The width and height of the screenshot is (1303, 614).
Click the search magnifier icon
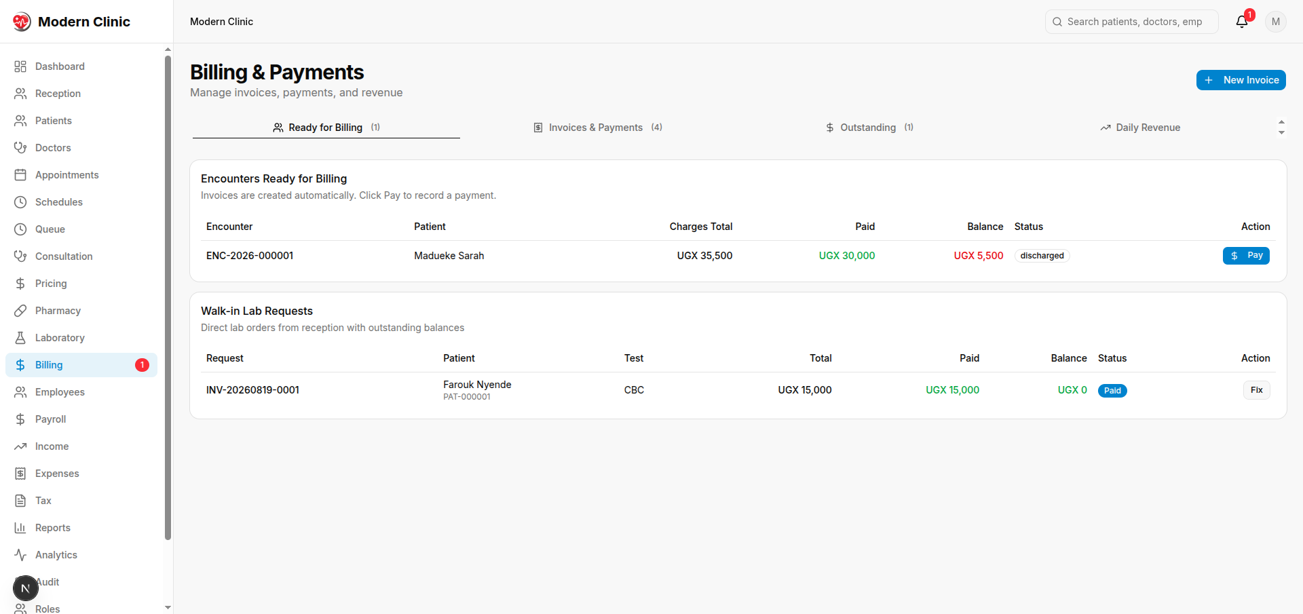click(x=1057, y=22)
